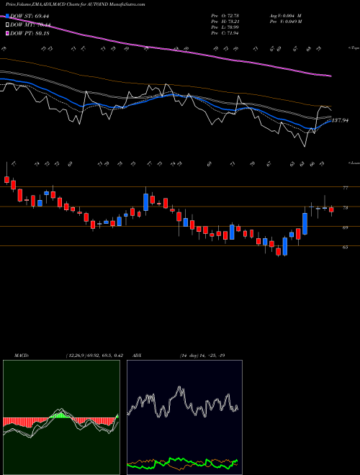Click the 137.94 EMA line label
Viewport: 360px width, 475px height.
click(x=340, y=121)
